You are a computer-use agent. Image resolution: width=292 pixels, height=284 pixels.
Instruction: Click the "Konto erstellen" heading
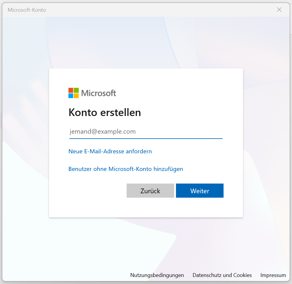point(105,112)
